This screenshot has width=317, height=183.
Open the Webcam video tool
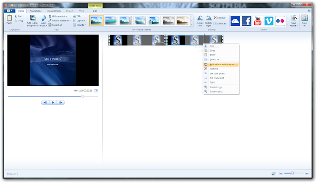tap(57, 16)
